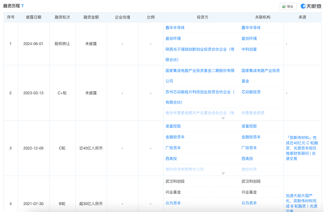Open 陕西光子强链创新创业投资合伙企业 investor link
The width and height of the screenshot is (324, 212).
[200, 49]
